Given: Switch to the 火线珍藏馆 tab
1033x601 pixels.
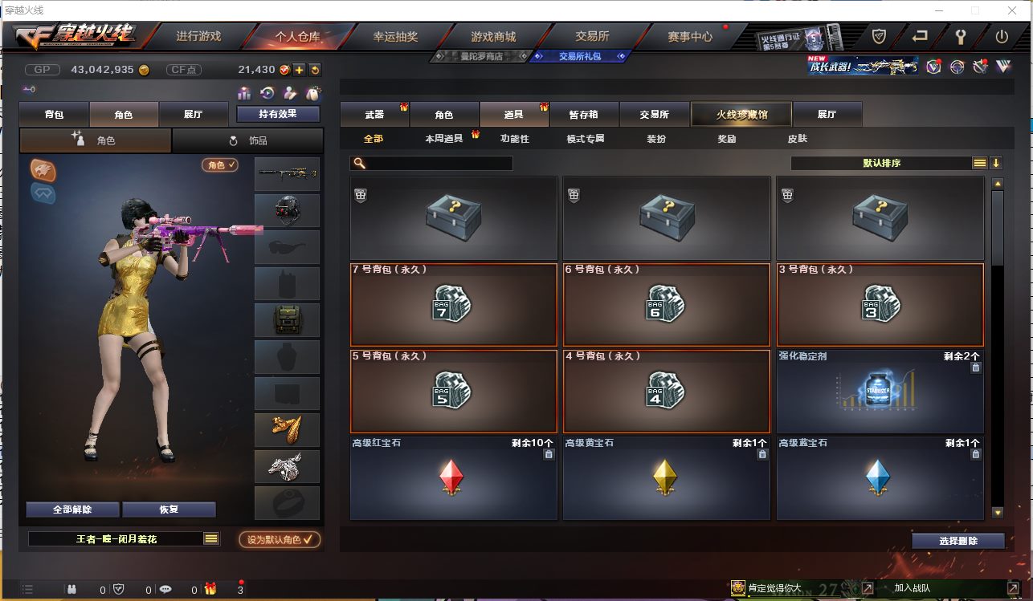Looking at the screenshot, I should click(x=741, y=114).
